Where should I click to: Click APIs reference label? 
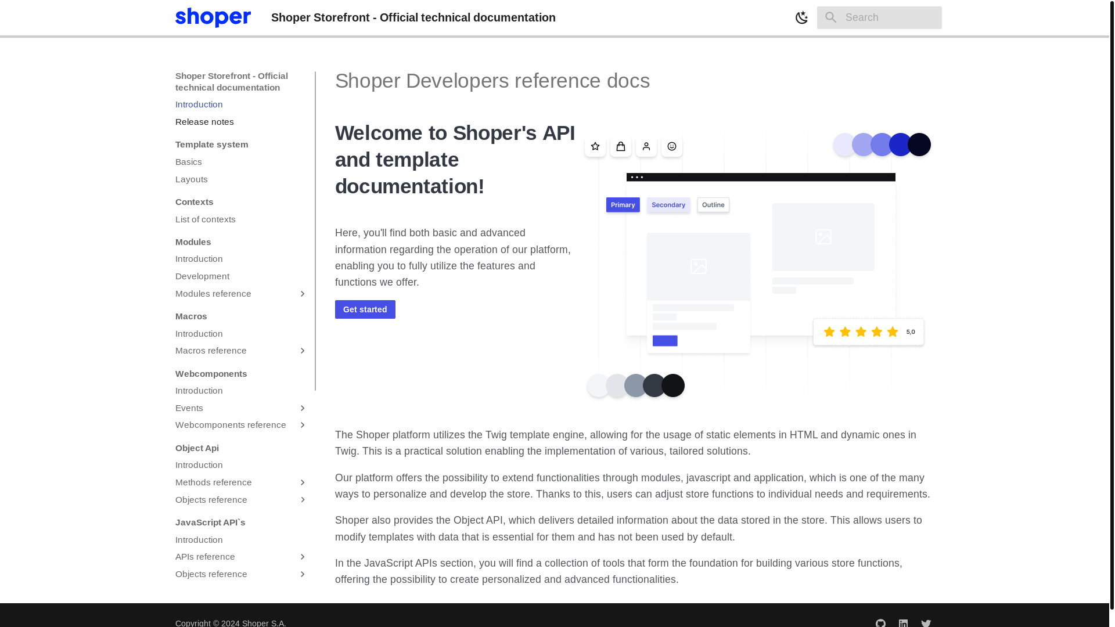[x=205, y=557]
